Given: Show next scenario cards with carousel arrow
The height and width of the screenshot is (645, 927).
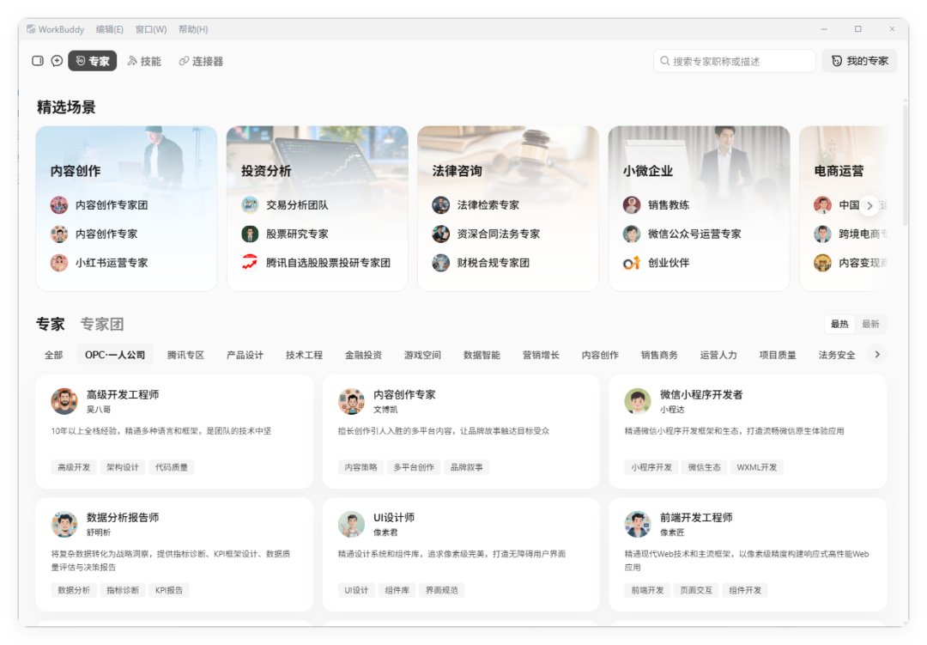Looking at the screenshot, I should pos(869,205).
